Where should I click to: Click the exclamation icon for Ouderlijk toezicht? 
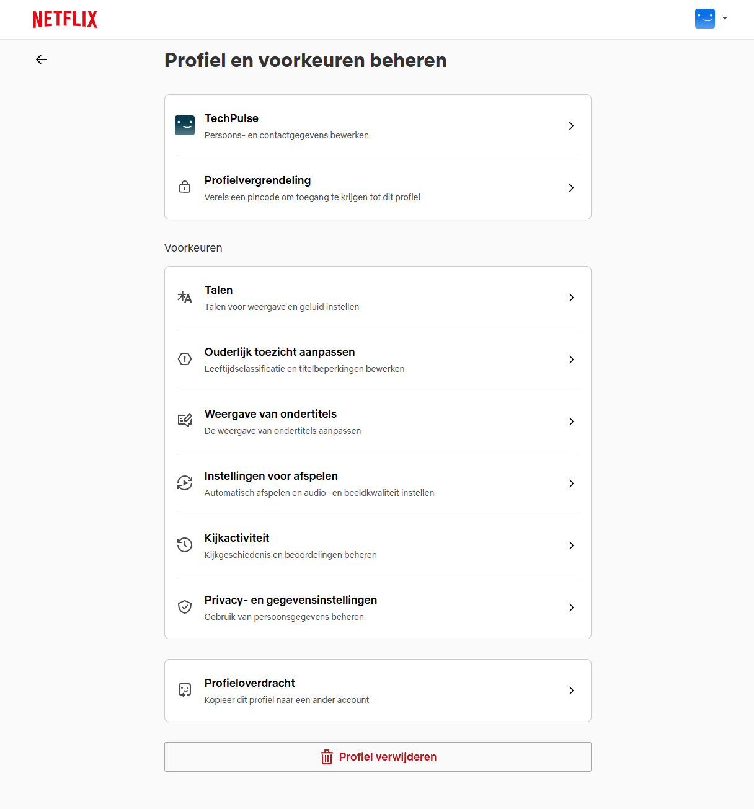tap(185, 359)
